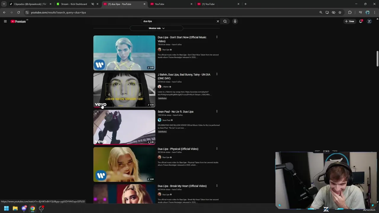Click the page vertical scrollbar thumb
The width and height of the screenshot is (379, 213).
point(378,59)
